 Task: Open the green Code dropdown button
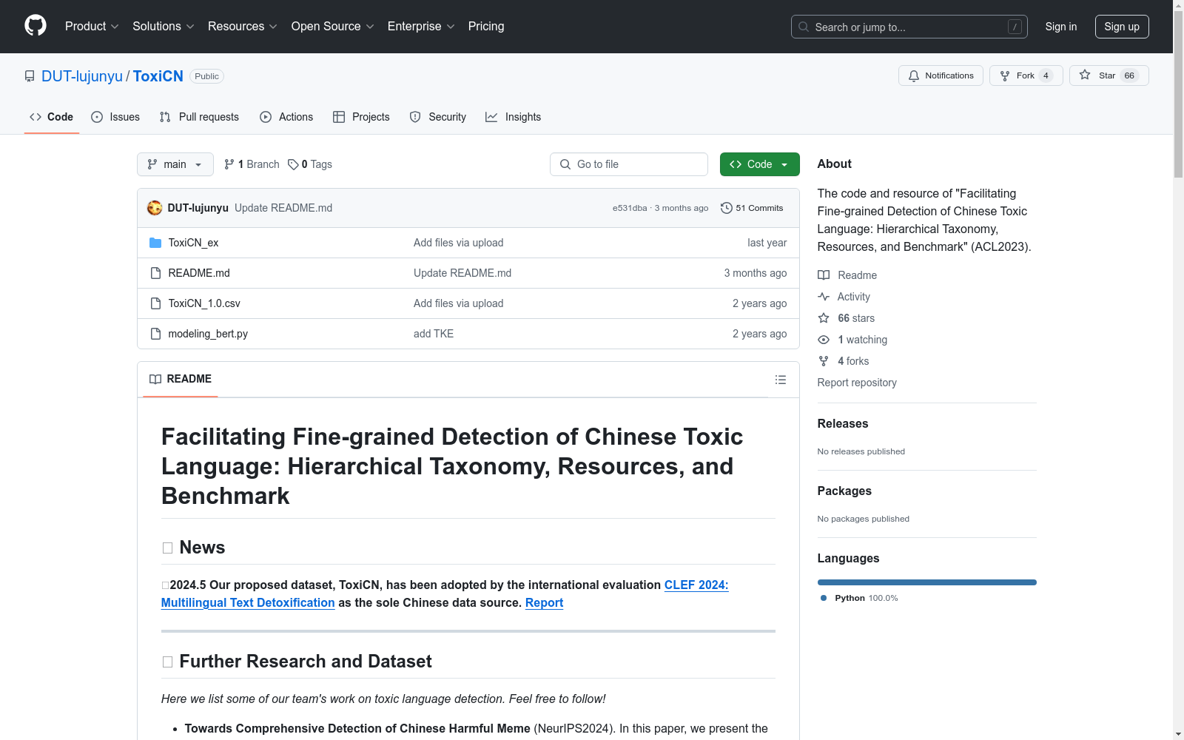[x=759, y=164]
